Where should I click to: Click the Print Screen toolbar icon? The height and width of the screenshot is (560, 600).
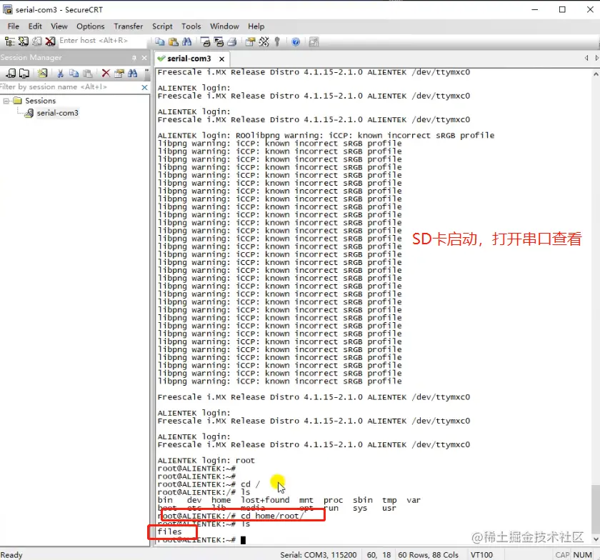[x=205, y=41]
